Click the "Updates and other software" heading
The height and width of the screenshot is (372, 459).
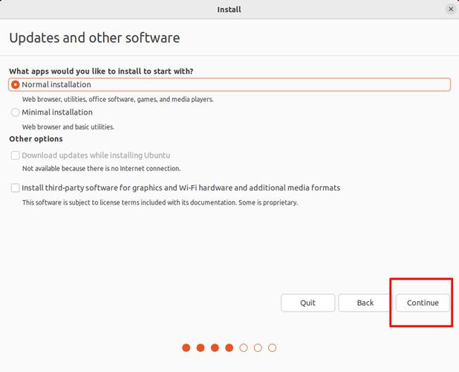pyautogui.click(x=94, y=38)
